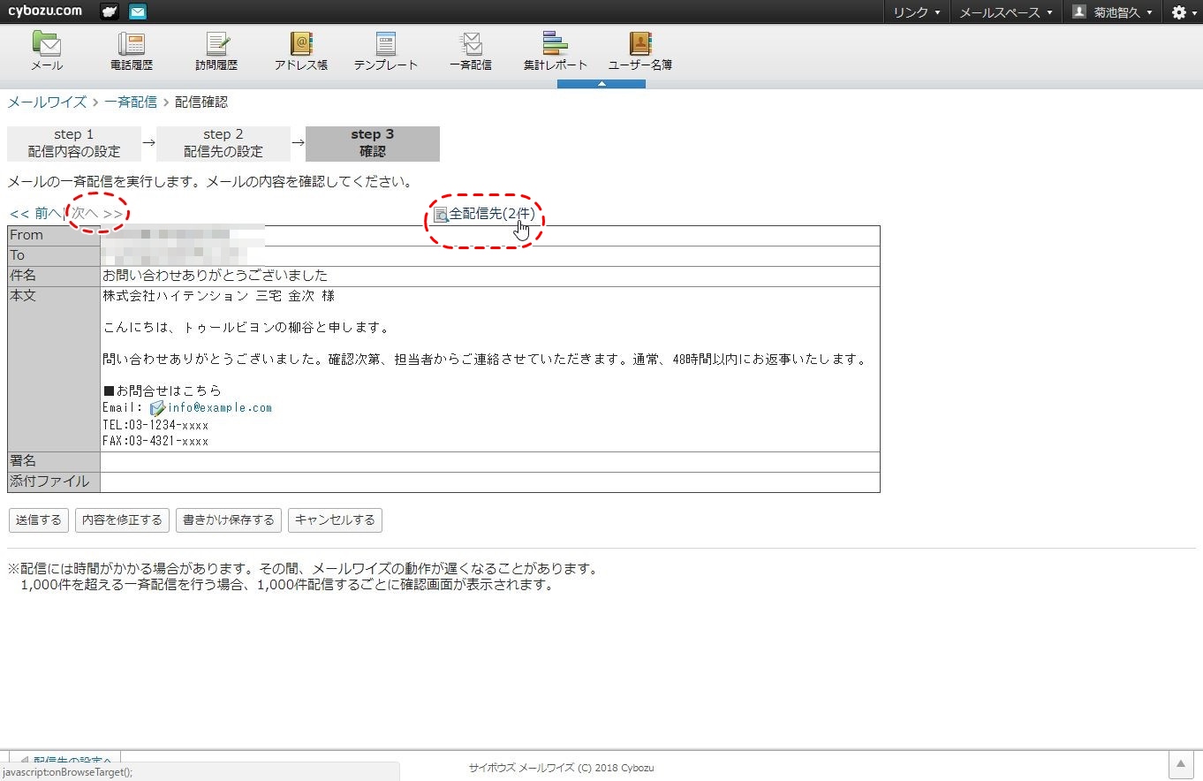The image size is (1203, 781).
Task: Open the メール icon in toolbar
Action: [x=47, y=51]
